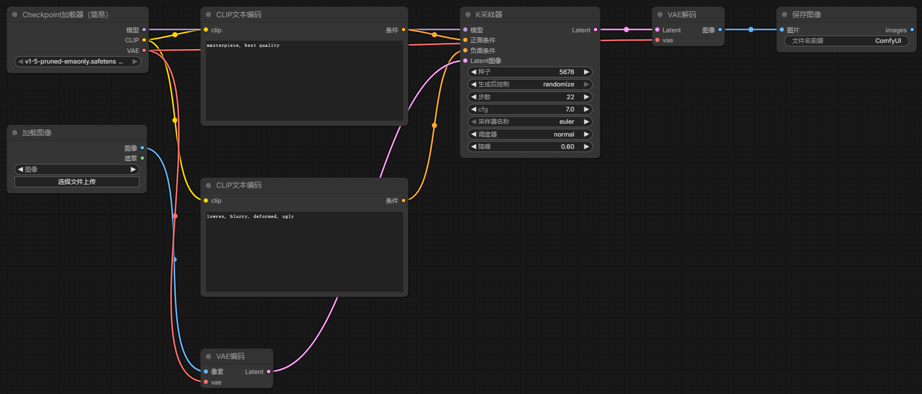
Task: Open the 调度器 normal dropdown
Action: point(530,134)
